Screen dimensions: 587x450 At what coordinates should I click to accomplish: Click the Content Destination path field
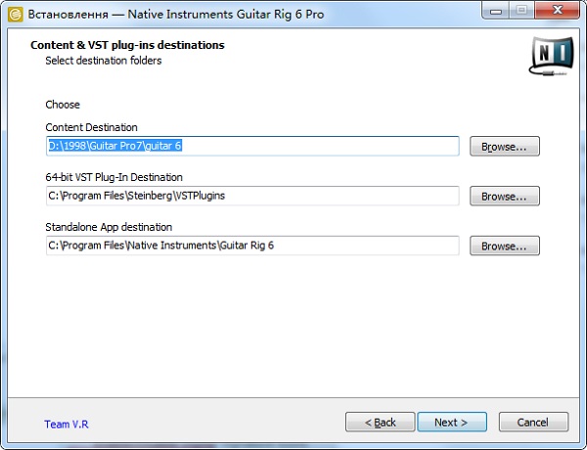click(x=252, y=146)
